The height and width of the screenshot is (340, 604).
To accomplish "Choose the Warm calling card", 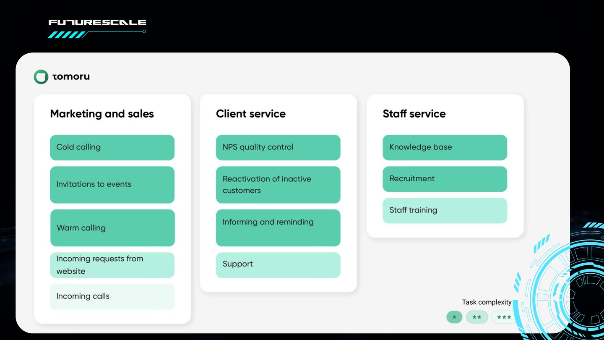I will tap(112, 228).
